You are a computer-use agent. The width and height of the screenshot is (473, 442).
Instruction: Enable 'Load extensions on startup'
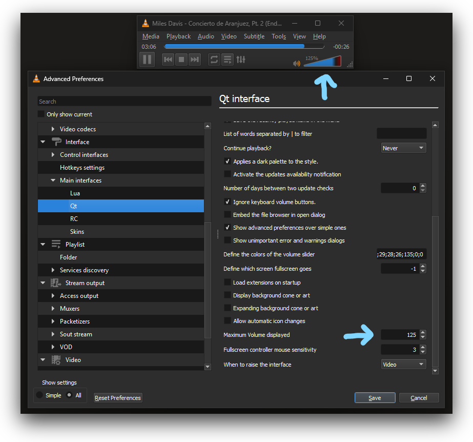click(228, 283)
